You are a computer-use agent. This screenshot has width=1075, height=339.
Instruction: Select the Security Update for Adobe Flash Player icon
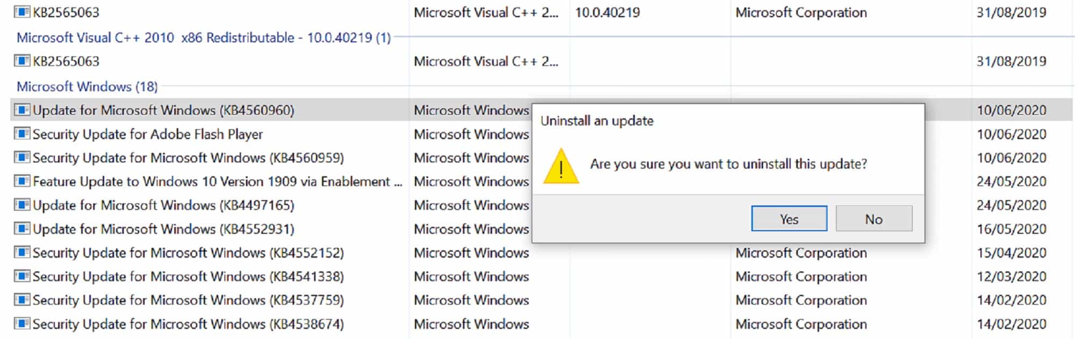tap(23, 134)
